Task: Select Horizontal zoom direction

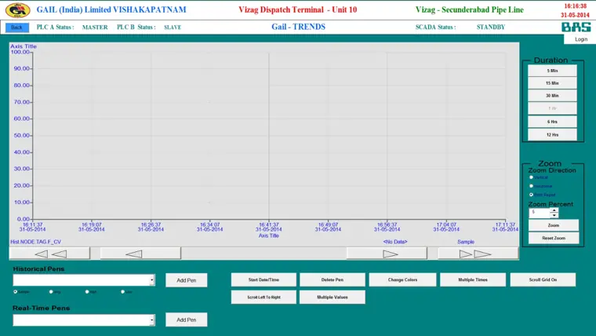Action: pyautogui.click(x=532, y=186)
